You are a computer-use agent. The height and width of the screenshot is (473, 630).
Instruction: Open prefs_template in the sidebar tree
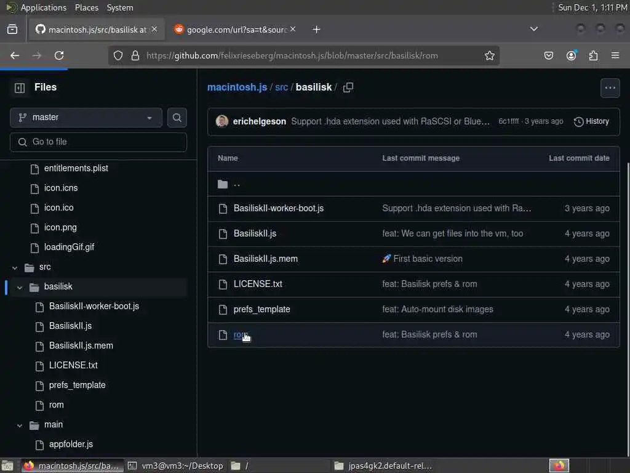point(77,385)
